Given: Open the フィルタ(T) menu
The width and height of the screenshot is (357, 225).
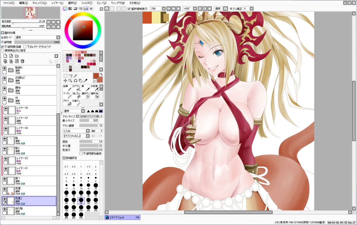Looking at the screenshot, I should point(87,3).
